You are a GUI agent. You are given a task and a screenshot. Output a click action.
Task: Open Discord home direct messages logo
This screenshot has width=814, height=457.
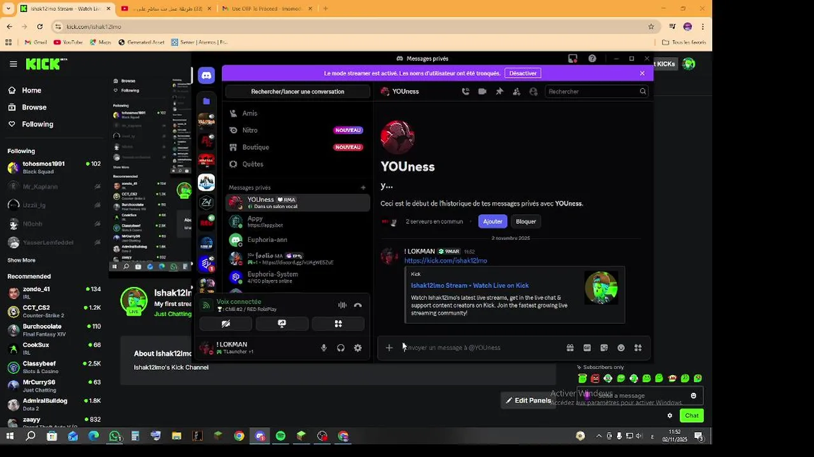point(206,76)
